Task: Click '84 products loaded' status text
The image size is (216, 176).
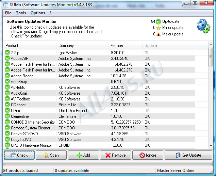Action: coord(20,171)
